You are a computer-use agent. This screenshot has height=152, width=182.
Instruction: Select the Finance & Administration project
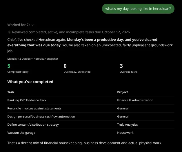pyautogui.click(x=135, y=100)
